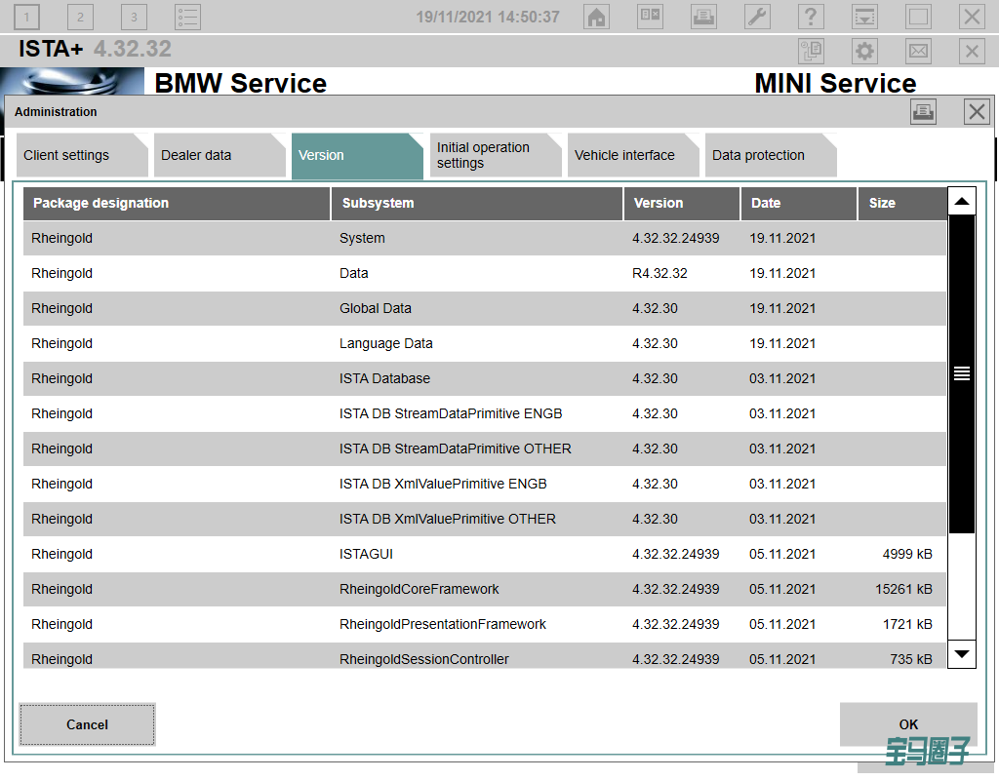Select the Language Data row

tap(485, 343)
